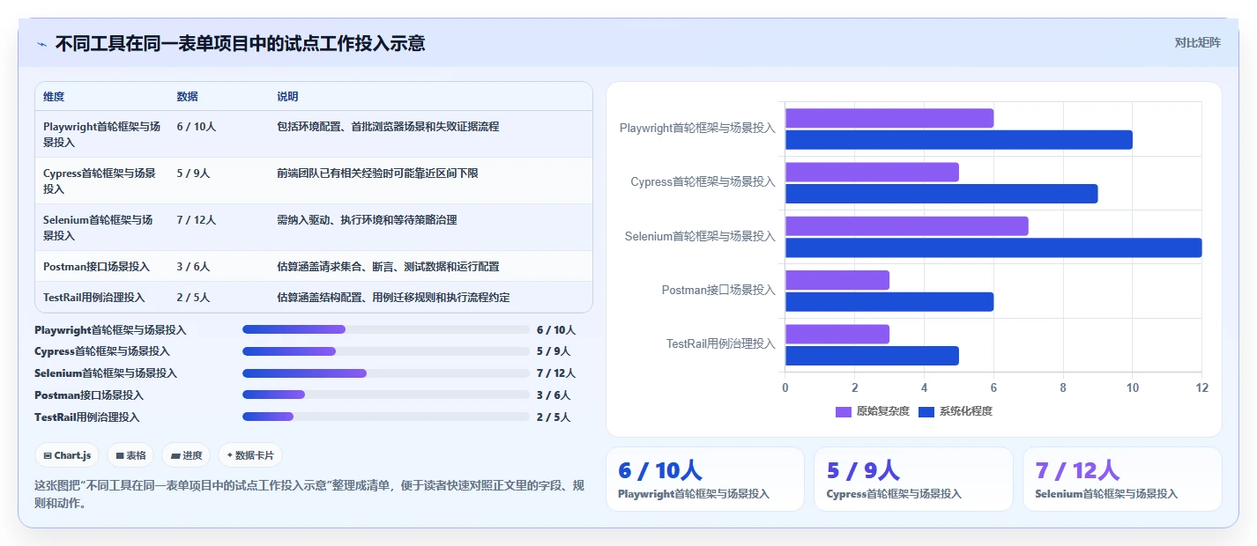Viewport: 1257px width, 546px height.
Task: Click the Selenium row name in table
Action: [98, 227]
